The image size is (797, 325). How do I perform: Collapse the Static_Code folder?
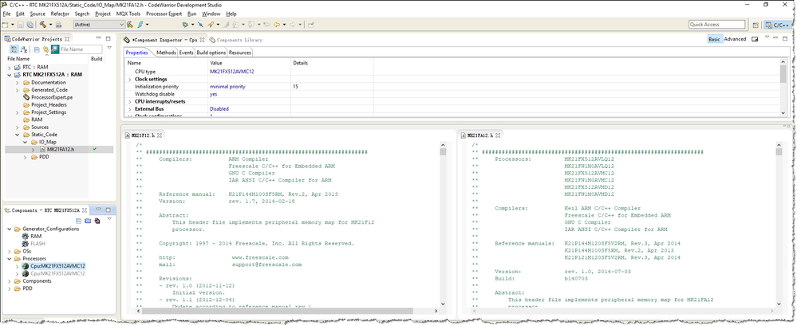coord(18,135)
